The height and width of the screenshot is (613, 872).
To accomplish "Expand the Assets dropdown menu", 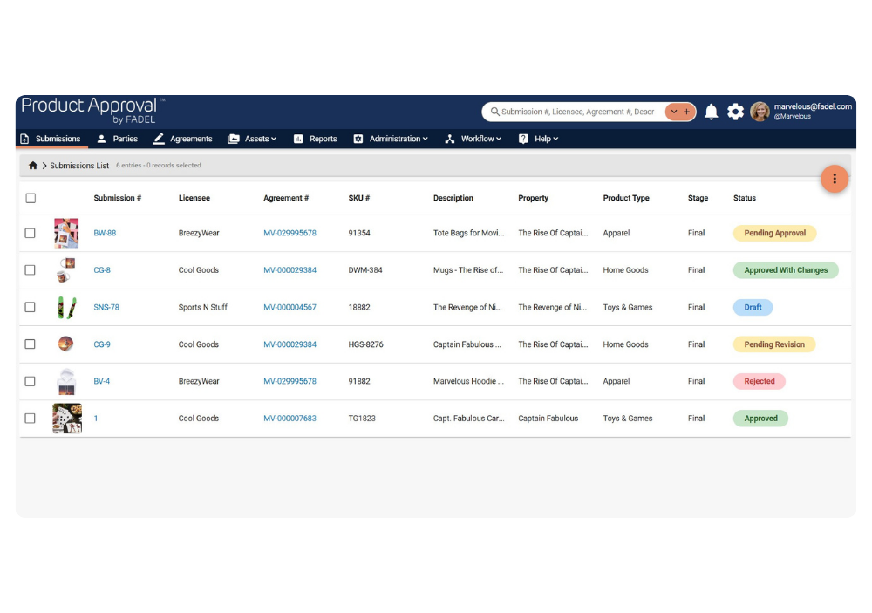I will (x=252, y=139).
